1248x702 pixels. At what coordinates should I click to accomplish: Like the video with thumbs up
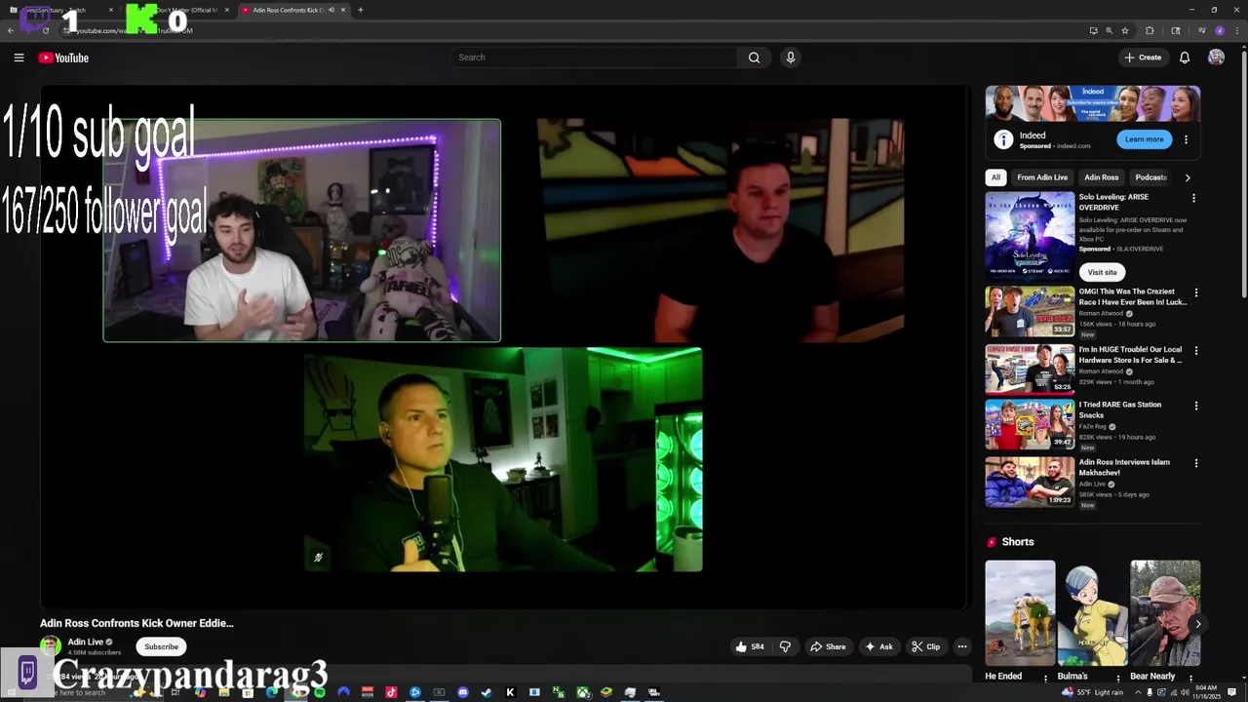[x=750, y=646]
